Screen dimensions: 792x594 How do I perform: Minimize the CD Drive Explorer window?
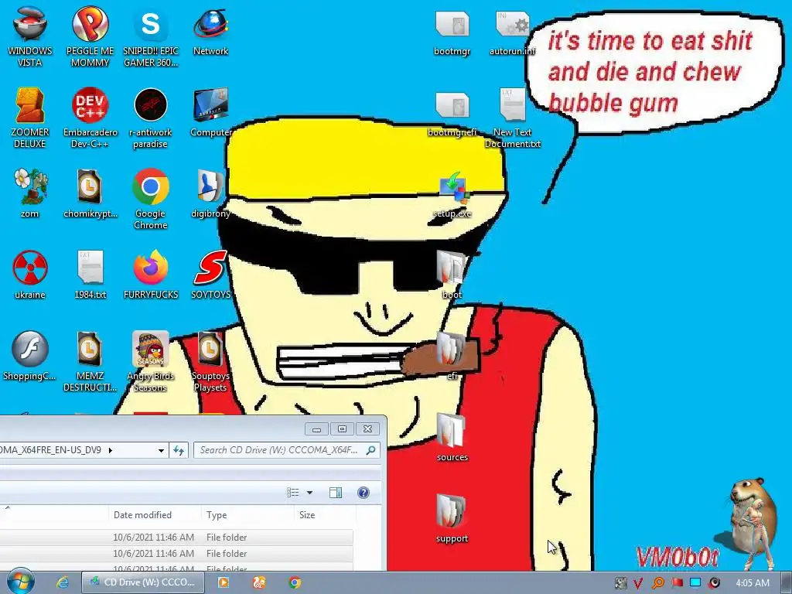pos(316,428)
